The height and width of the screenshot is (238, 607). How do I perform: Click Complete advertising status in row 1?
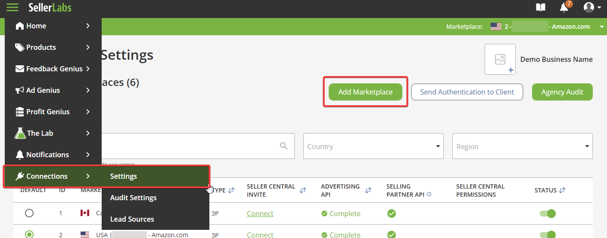(341, 214)
